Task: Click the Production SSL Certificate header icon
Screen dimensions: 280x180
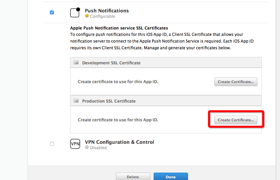Action: (76, 101)
